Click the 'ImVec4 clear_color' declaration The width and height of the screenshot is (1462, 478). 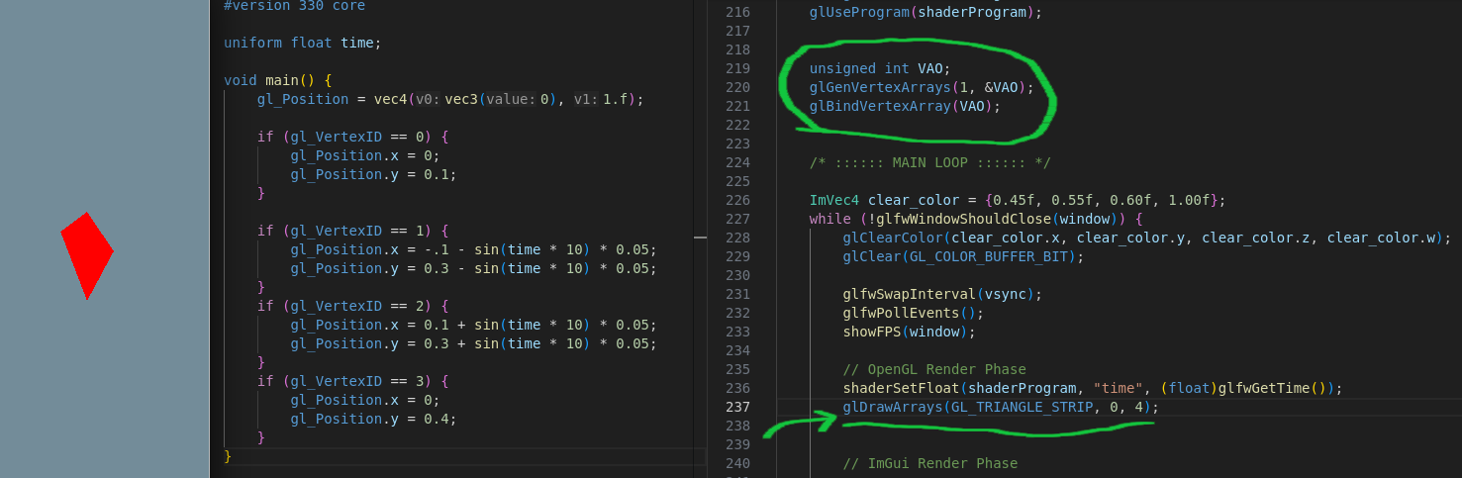[1018, 200]
